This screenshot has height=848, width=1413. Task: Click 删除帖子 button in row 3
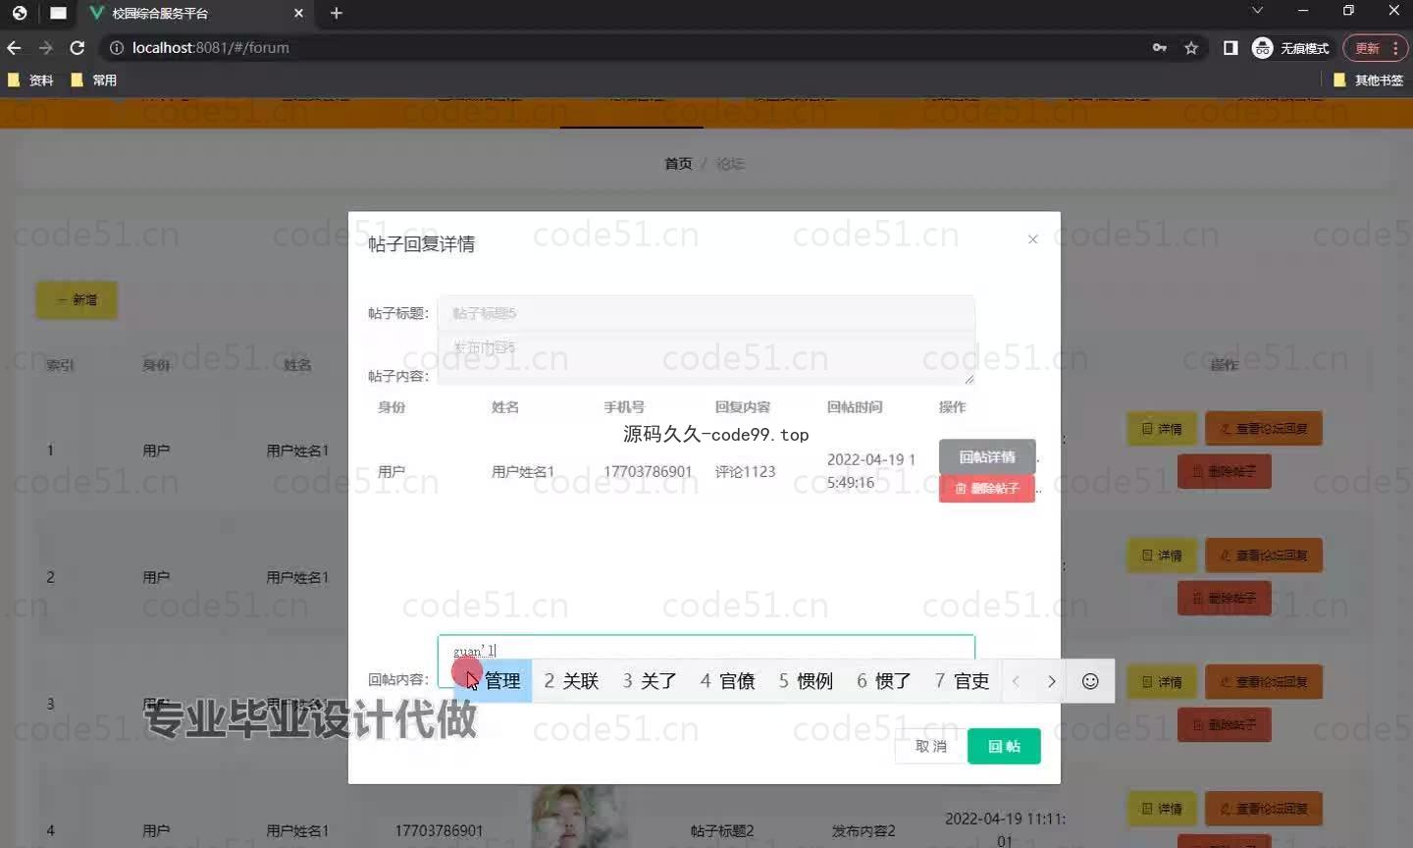coord(1224,725)
